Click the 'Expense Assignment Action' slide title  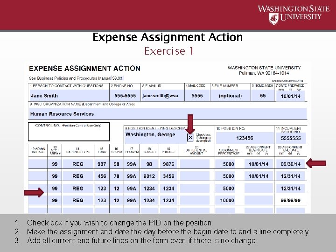coord(168,37)
